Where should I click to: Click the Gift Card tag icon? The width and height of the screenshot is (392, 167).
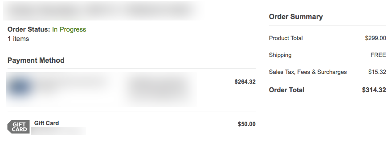point(19,127)
